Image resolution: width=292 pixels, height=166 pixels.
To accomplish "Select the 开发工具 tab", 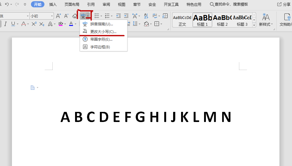I will (x=171, y=4).
